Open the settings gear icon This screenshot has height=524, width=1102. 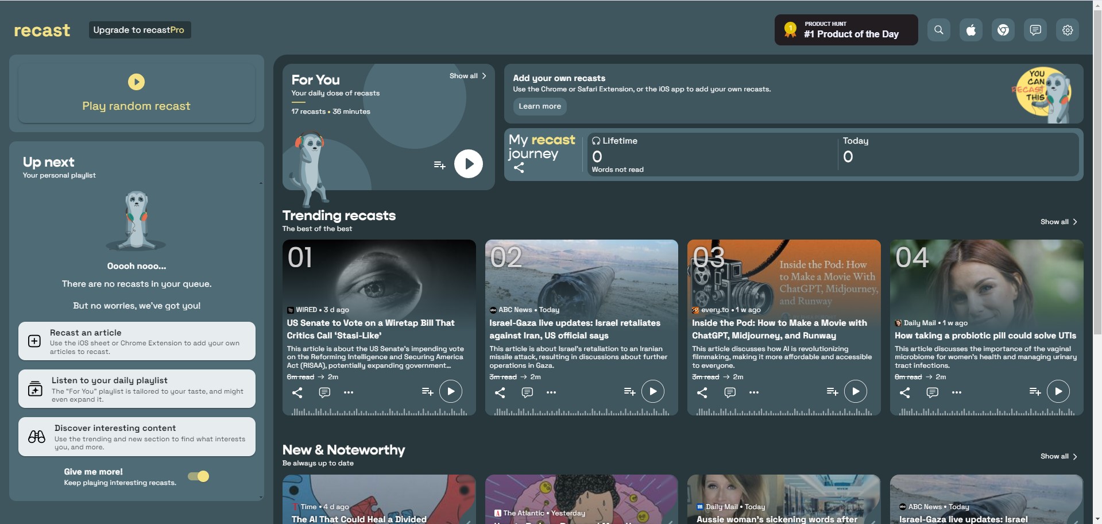tap(1067, 30)
